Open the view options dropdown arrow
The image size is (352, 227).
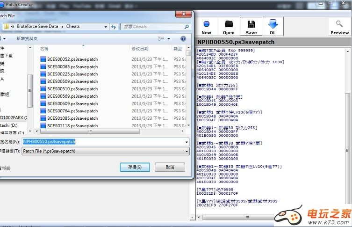[x=169, y=38]
